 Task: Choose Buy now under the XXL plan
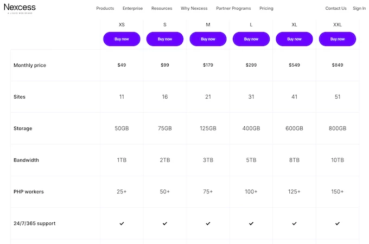click(x=338, y=39)
